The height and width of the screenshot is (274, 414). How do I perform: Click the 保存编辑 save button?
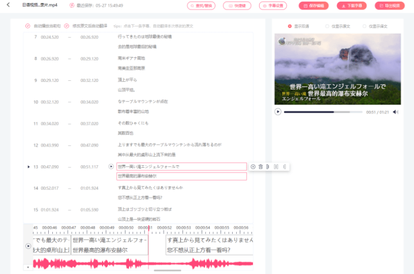pyautogui.click(x=313, y=6)
